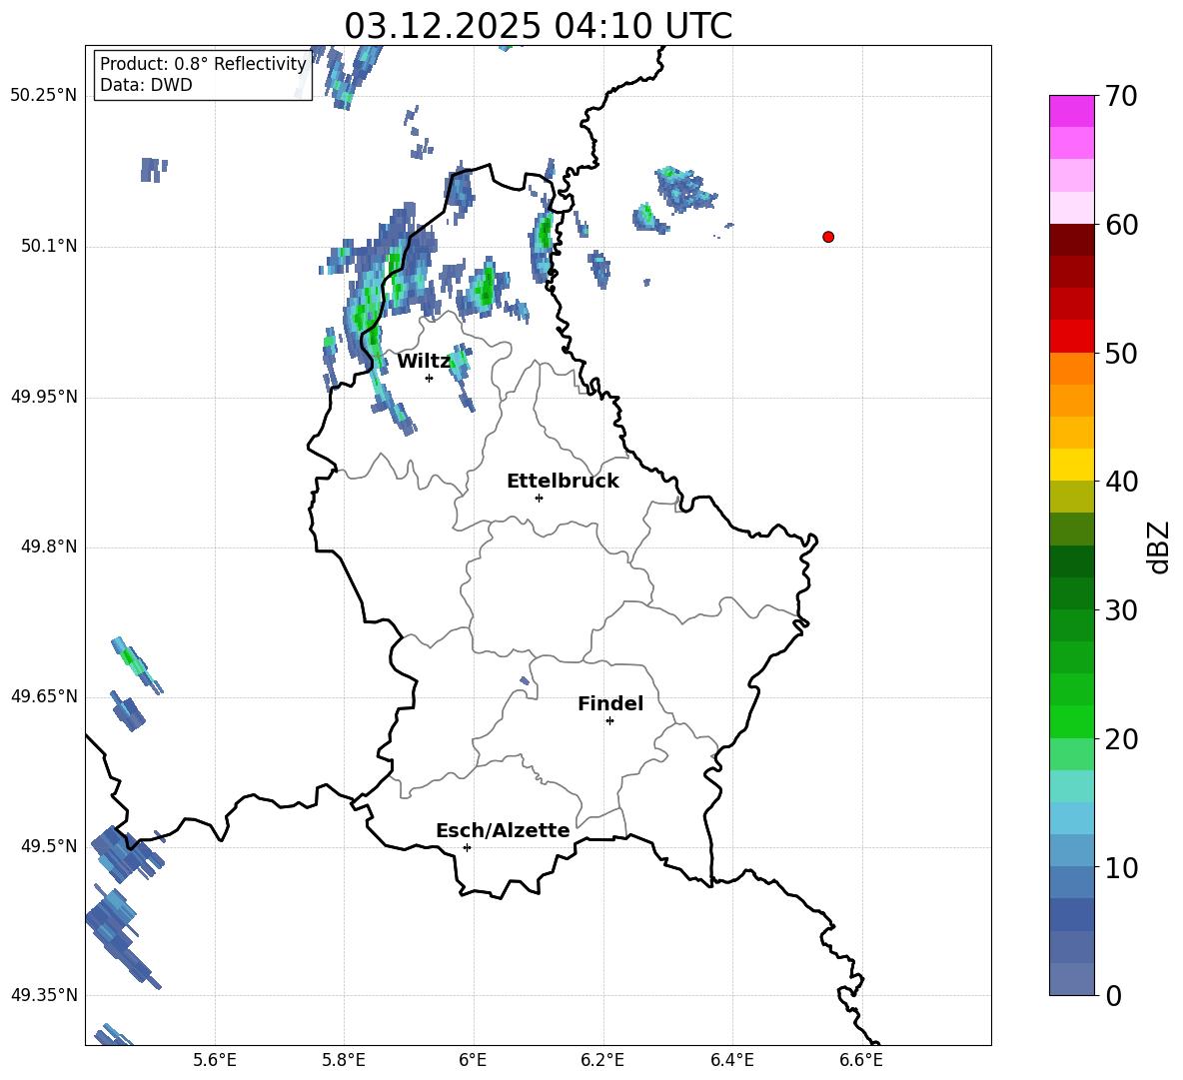The width and height of the screenshot is (1183, 1080).
Task: Click the Wiltz city label
Action: [x=424, y=362]
